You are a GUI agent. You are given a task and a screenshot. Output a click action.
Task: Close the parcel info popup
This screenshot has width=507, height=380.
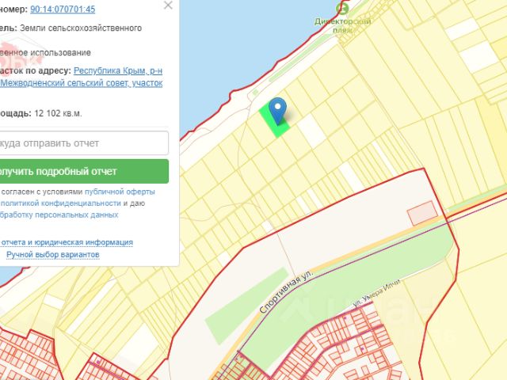click(x=168, y=6)
